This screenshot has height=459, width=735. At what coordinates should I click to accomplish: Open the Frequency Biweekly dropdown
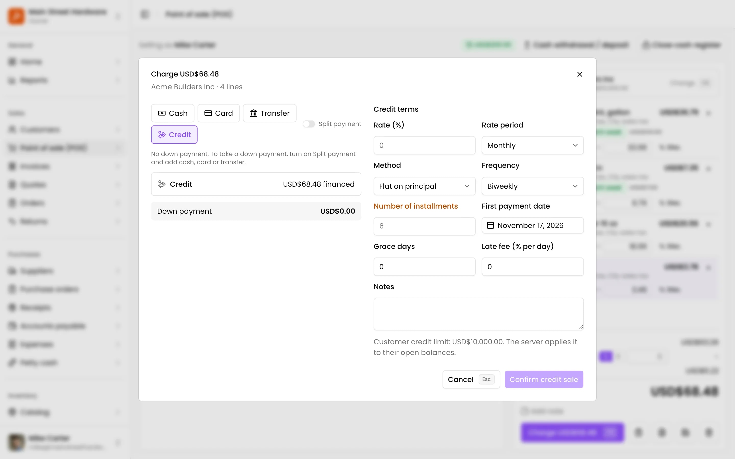tap(532, 186)
